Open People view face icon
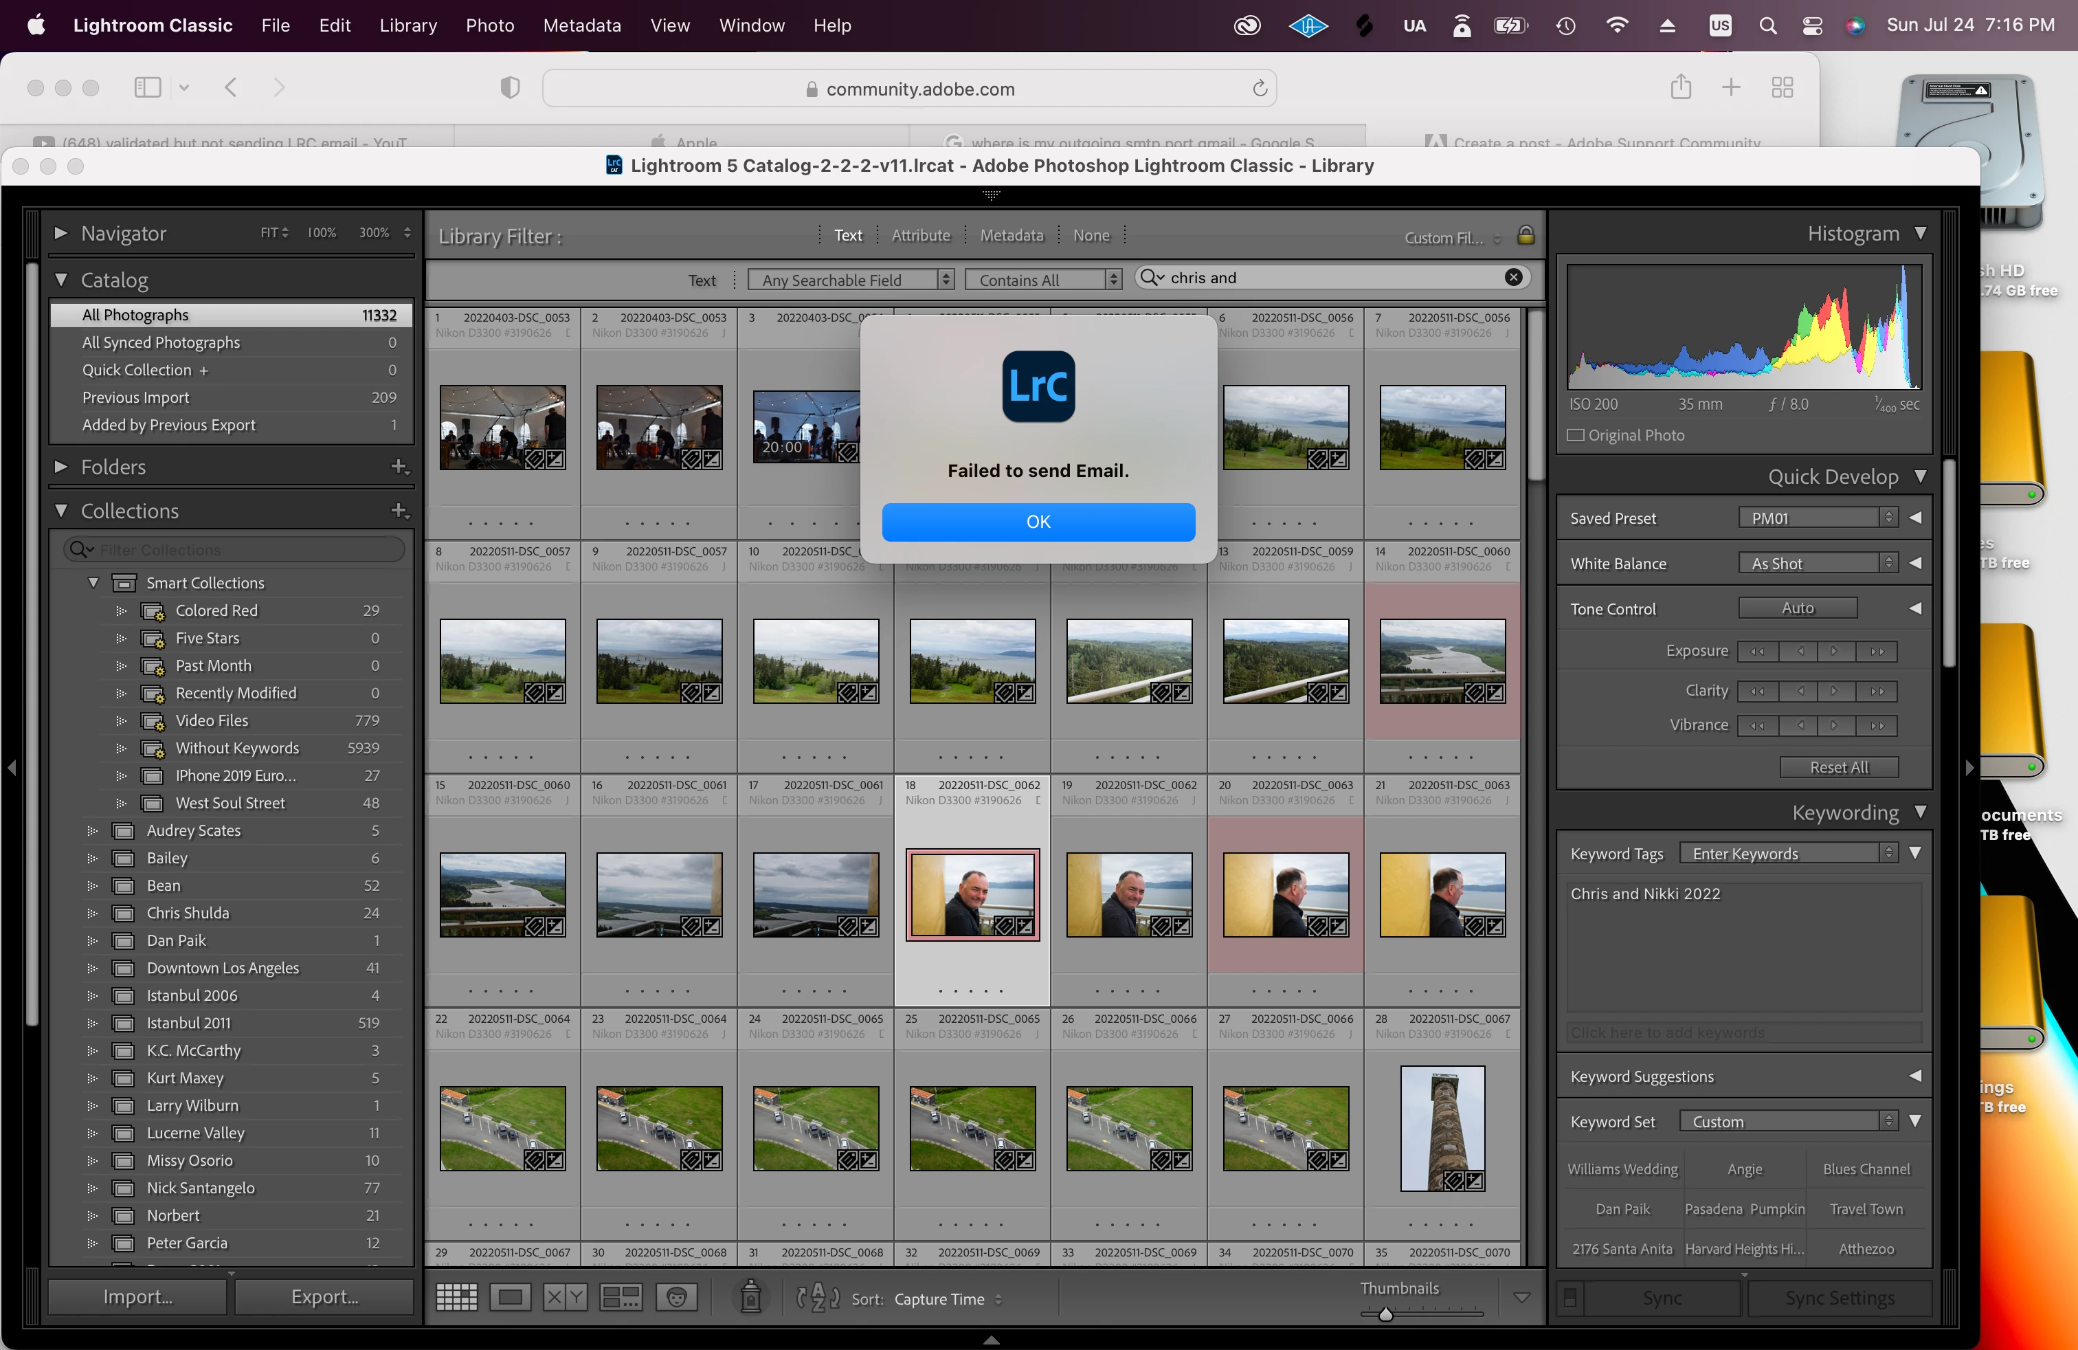This screenshot has width=2078, height=1350. [x=677, y=1298]
